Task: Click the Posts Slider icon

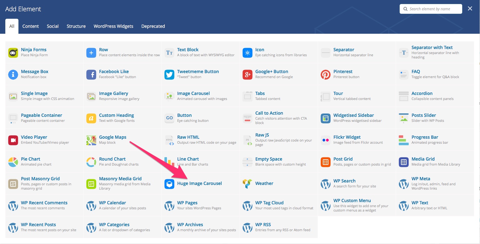Action: click(x=404, y=118)
